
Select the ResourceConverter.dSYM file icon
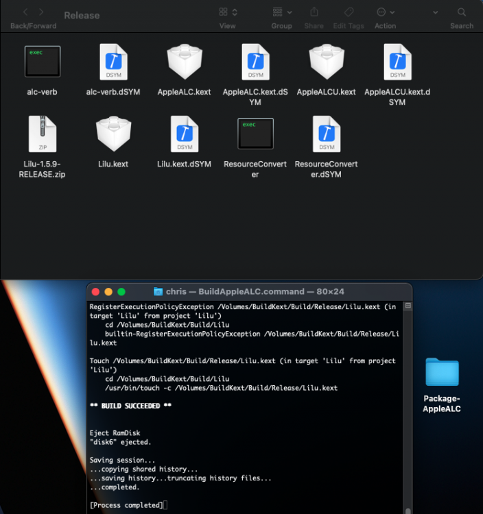[327, 134]
